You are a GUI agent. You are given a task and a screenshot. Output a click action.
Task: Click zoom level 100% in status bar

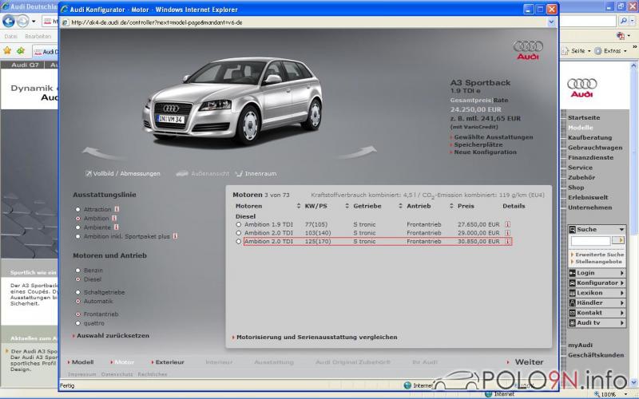(609, 394)
